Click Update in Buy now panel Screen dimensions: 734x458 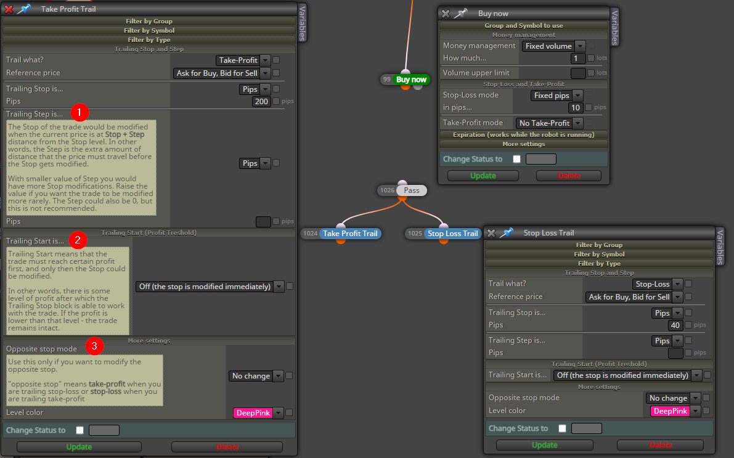point(483,176)
